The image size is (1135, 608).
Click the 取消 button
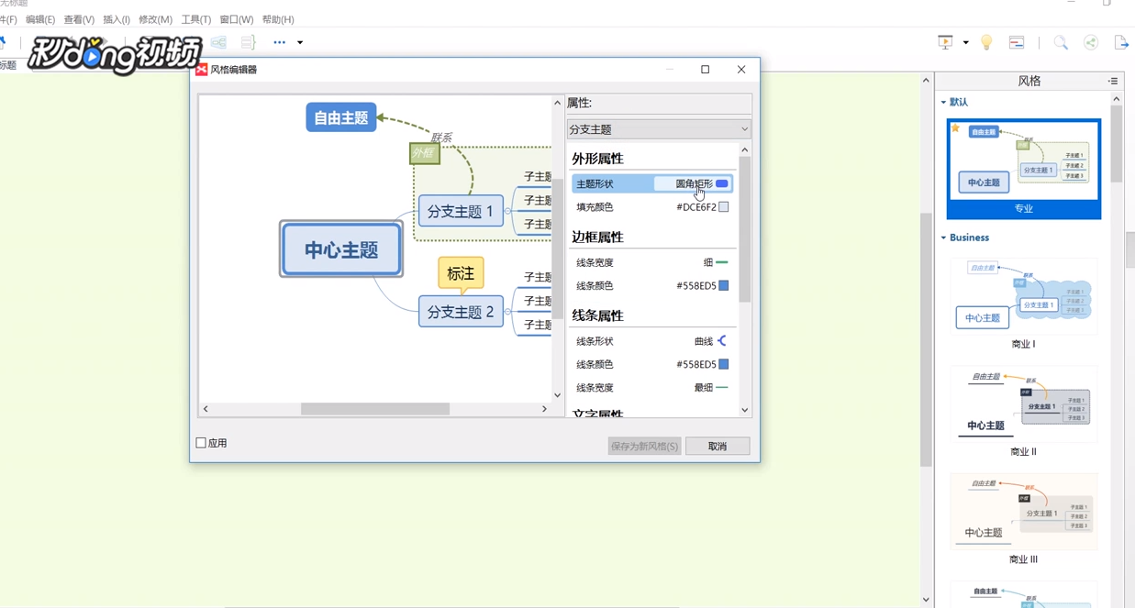pos(718,446)
